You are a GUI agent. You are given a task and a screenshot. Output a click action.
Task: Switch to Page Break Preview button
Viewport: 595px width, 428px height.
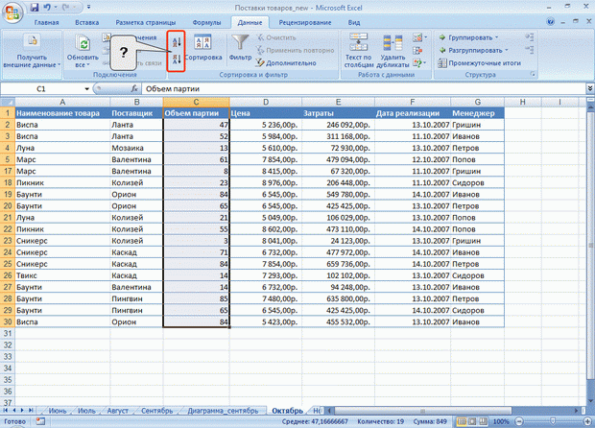(483, 421)
